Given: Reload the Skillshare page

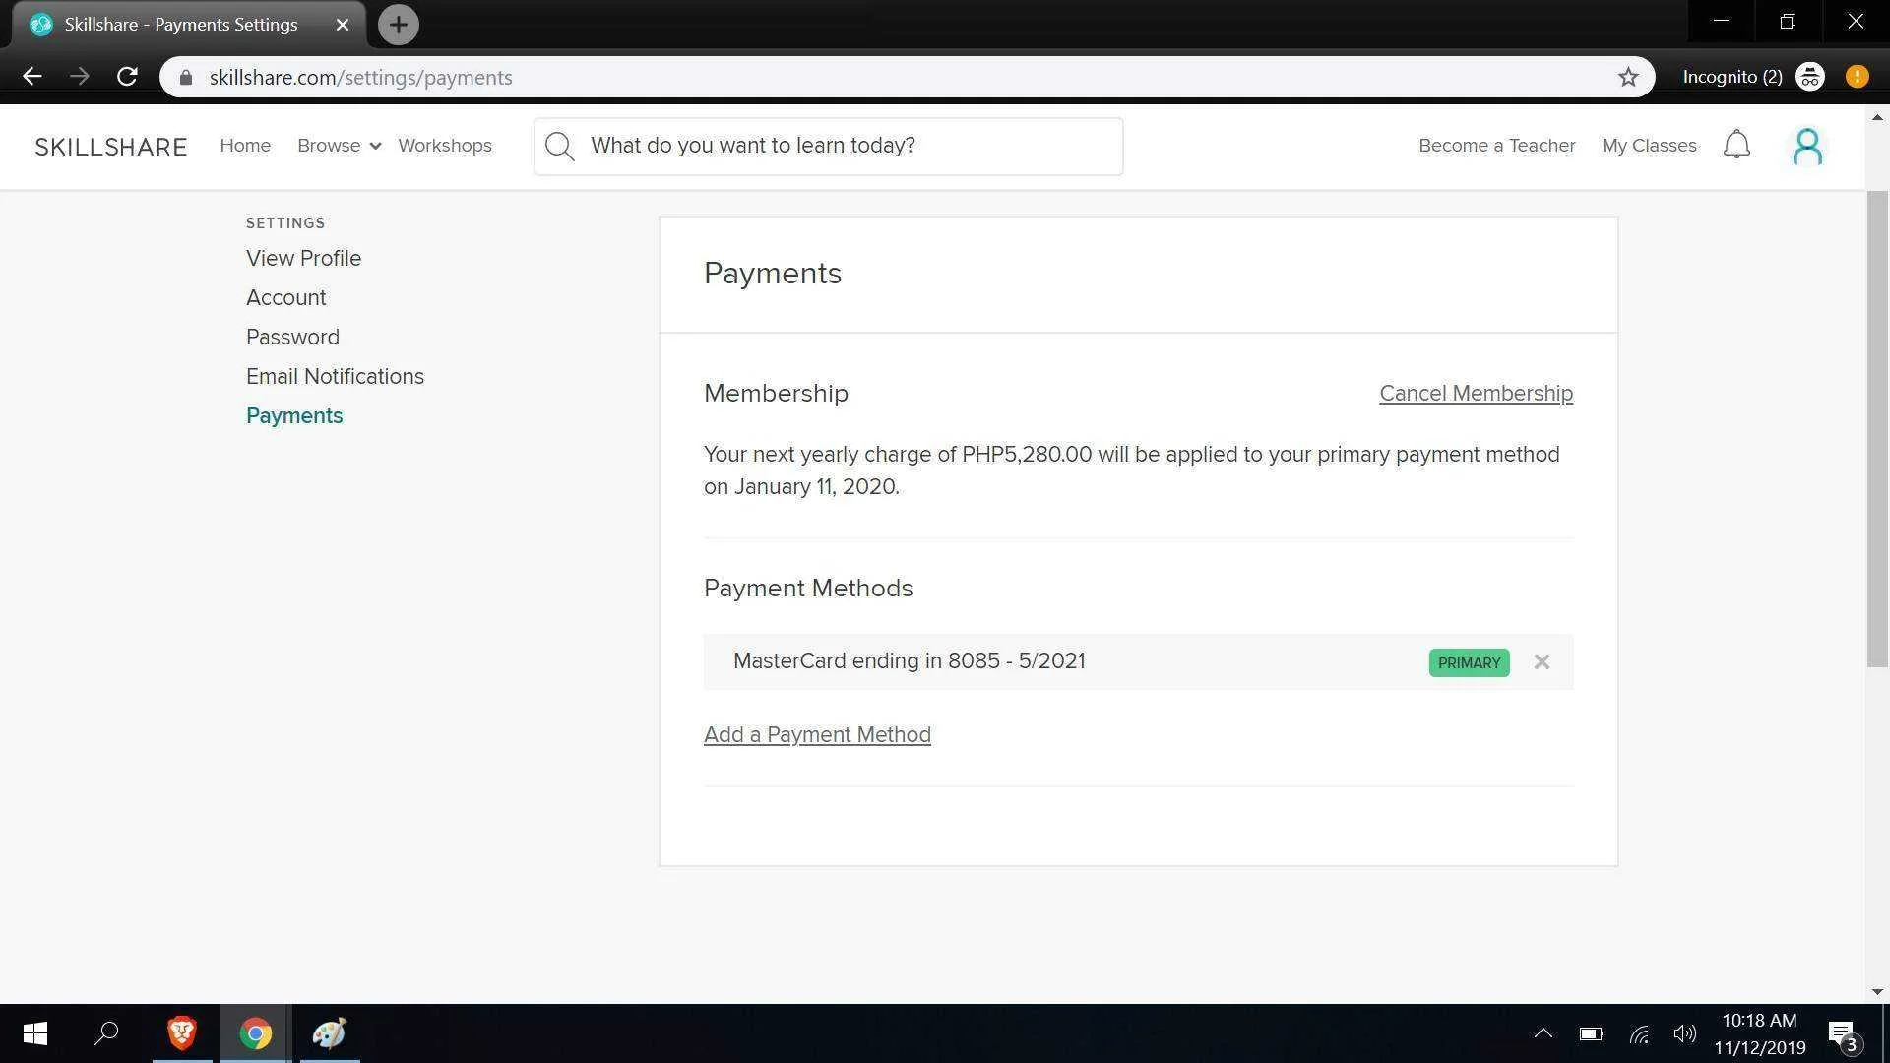Looking at the screenshot, I should point(127,77).
